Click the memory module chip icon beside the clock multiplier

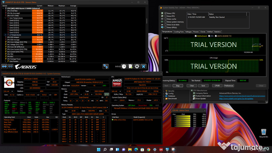(x=107, y=94)
